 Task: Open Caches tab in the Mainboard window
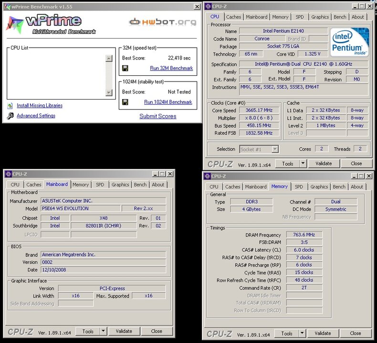34,184
